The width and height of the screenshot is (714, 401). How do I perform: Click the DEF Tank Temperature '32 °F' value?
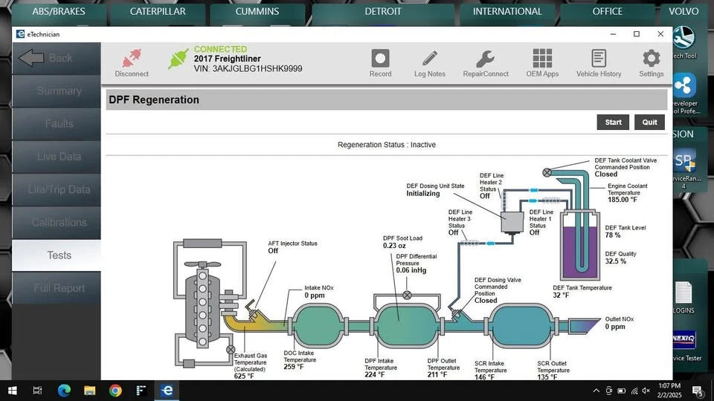pos(561,296)
